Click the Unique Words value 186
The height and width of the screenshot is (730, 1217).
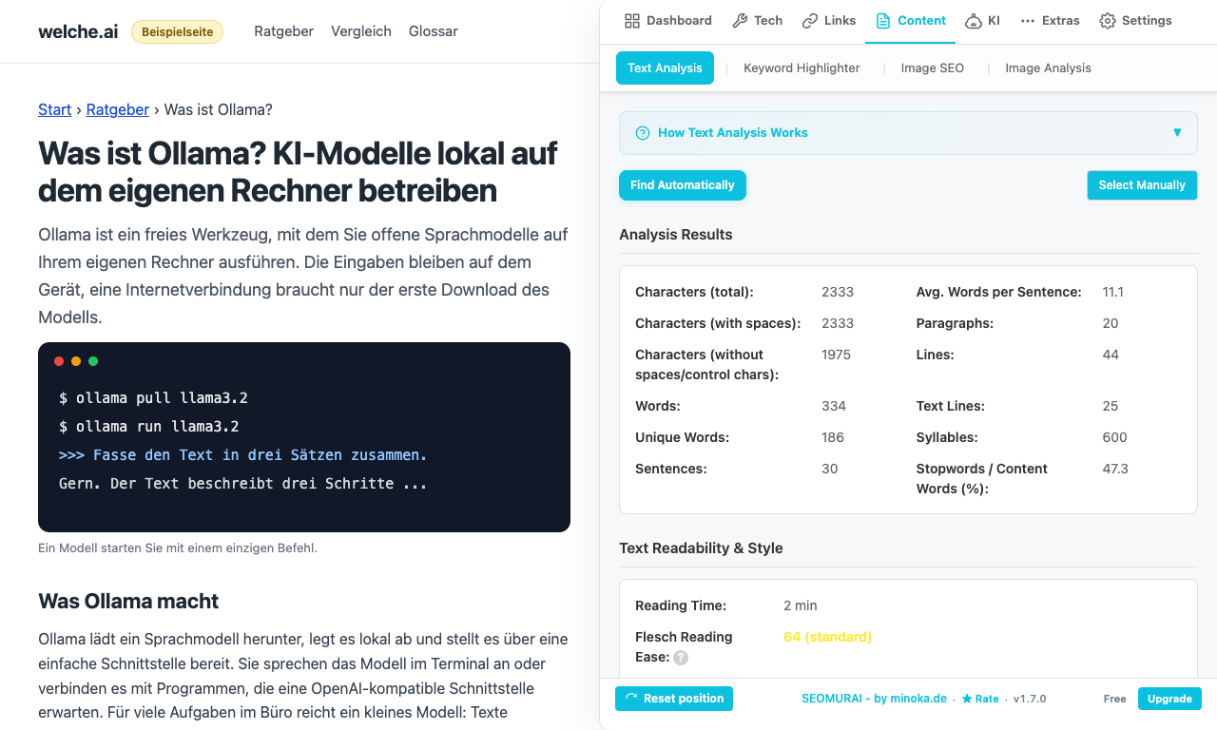[x=833, y=437]
